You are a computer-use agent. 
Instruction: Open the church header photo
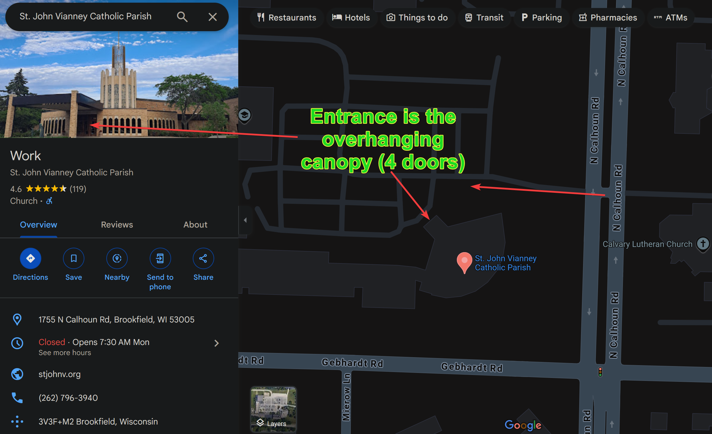click(119, 85)
